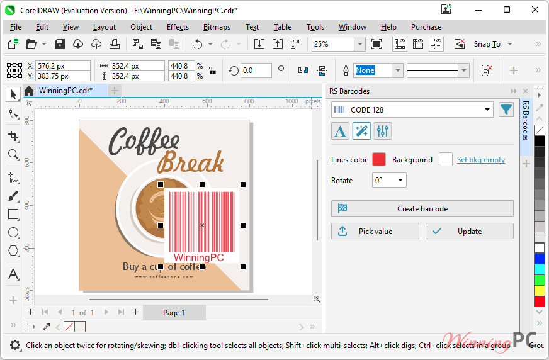Open barcode advanced sliders settings
549x360 pixels.
(x=382, y=131)
